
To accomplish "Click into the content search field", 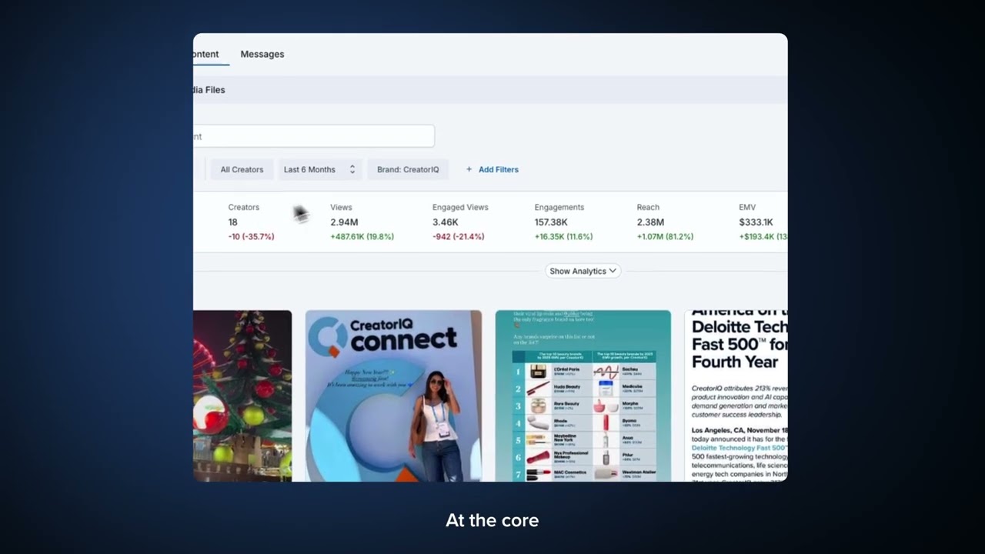I will 314,136.
